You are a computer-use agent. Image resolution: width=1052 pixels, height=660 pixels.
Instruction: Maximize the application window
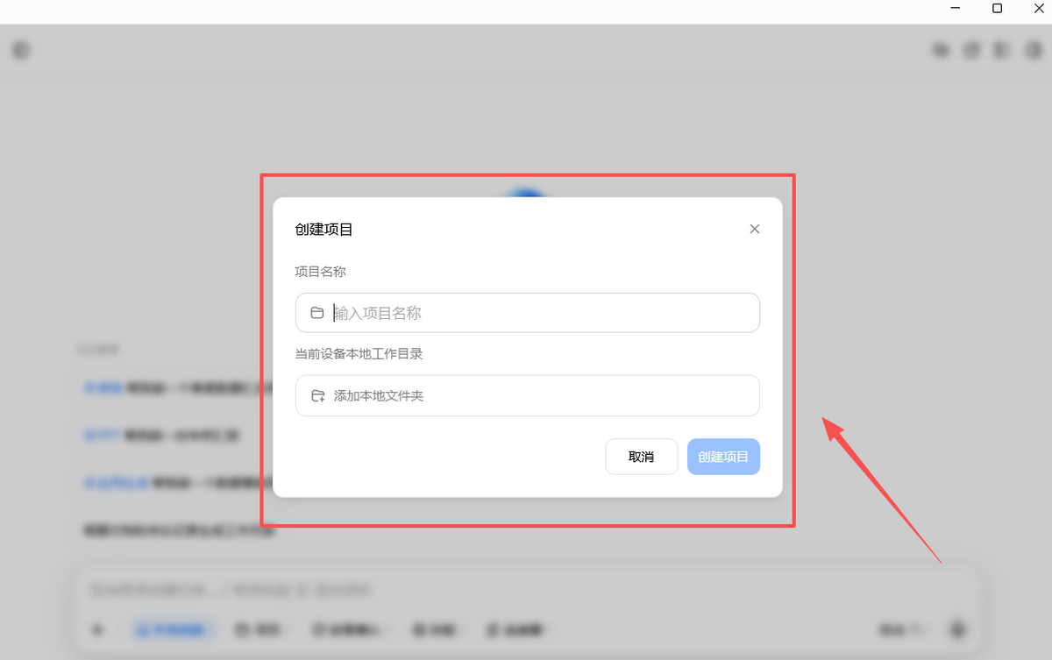click(x=997, y=9)
